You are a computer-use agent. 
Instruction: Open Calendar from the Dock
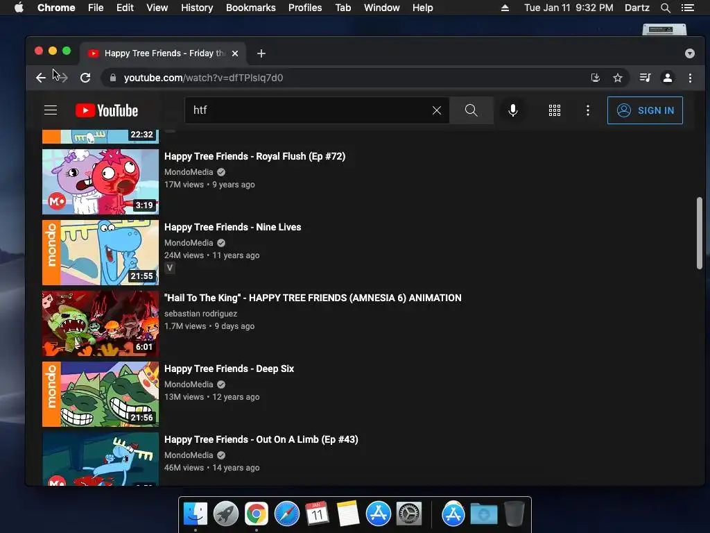(x=317, y=514)
